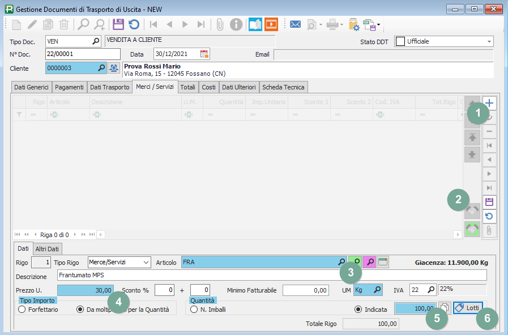Click the Tipo Doc. search magnifier
This screenshot has width=508, height=335.
(x=96, y=41)
